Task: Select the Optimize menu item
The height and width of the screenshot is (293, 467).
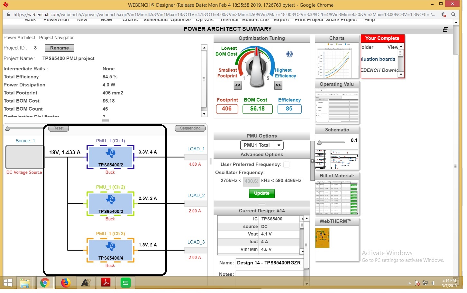Action: pos(180,19)
